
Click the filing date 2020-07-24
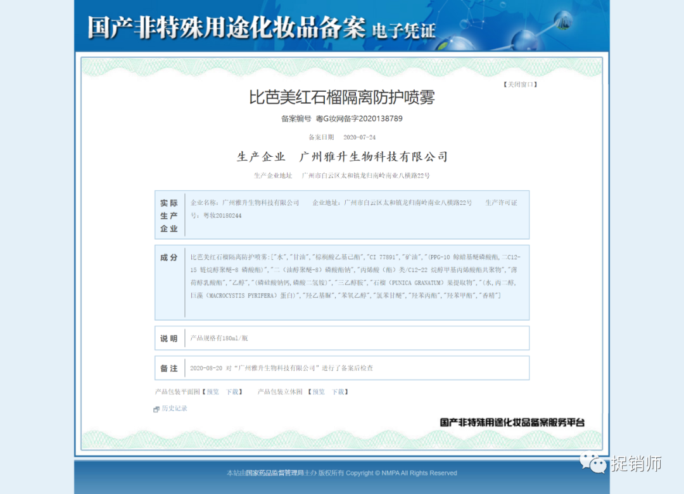point(359,137)
